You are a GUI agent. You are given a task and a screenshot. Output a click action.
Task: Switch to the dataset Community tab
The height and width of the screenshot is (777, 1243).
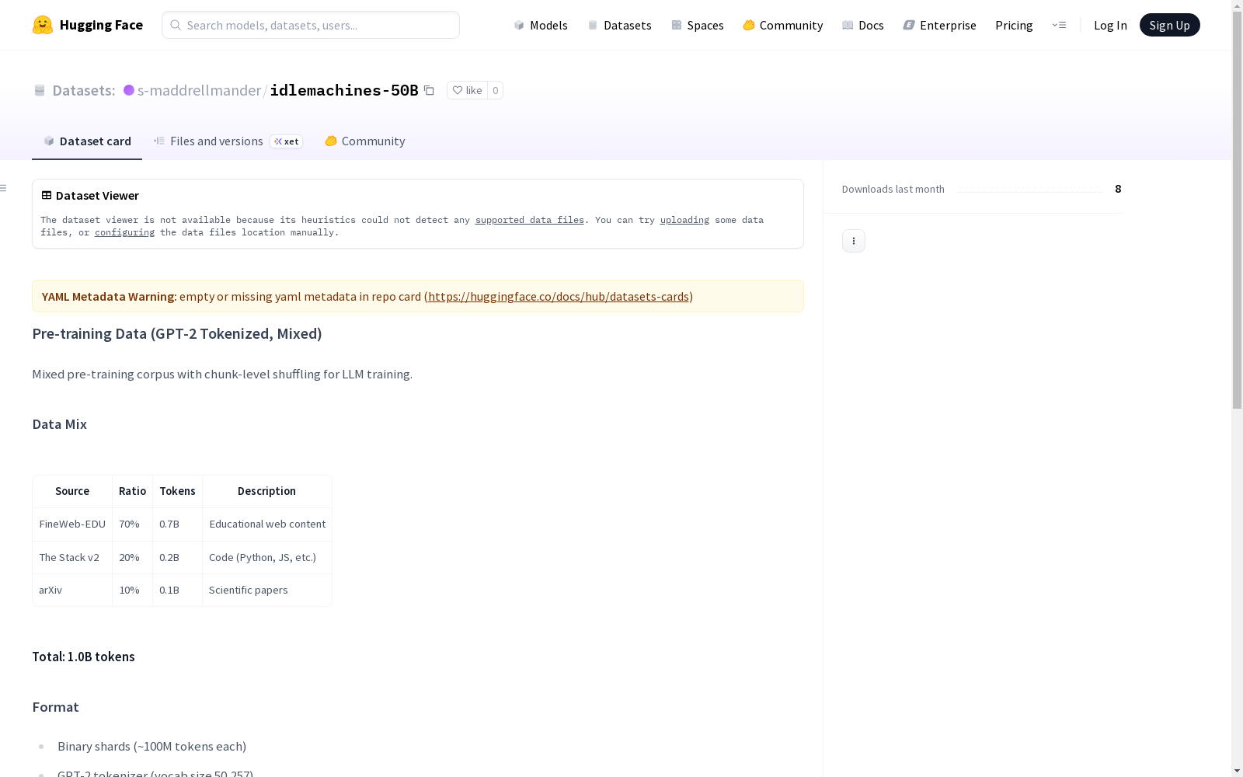point(365,141)
